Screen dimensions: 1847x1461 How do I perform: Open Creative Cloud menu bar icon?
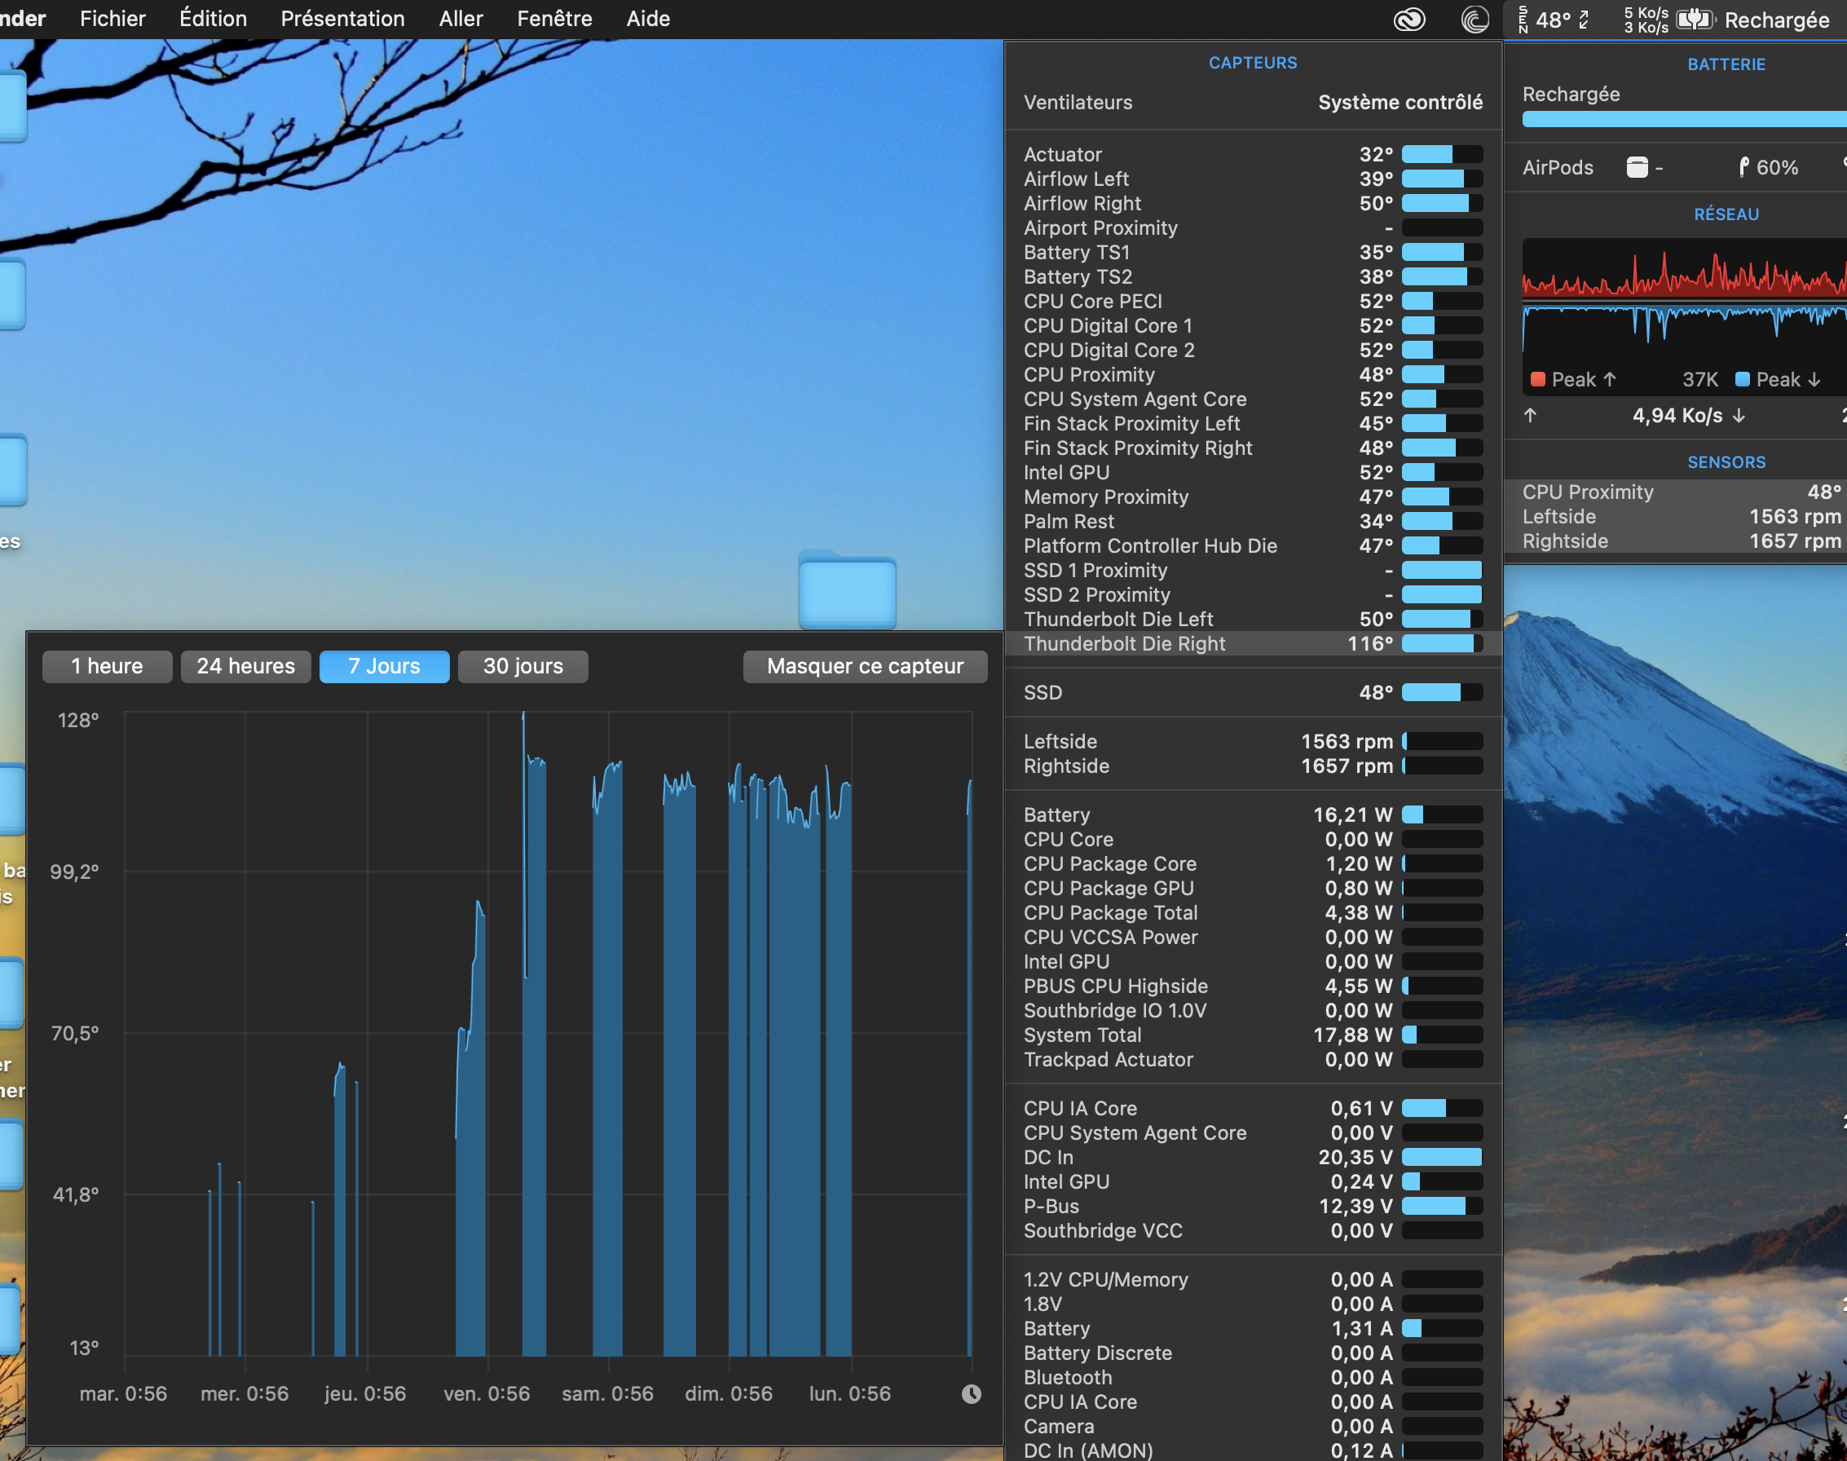click(1409, 19)
